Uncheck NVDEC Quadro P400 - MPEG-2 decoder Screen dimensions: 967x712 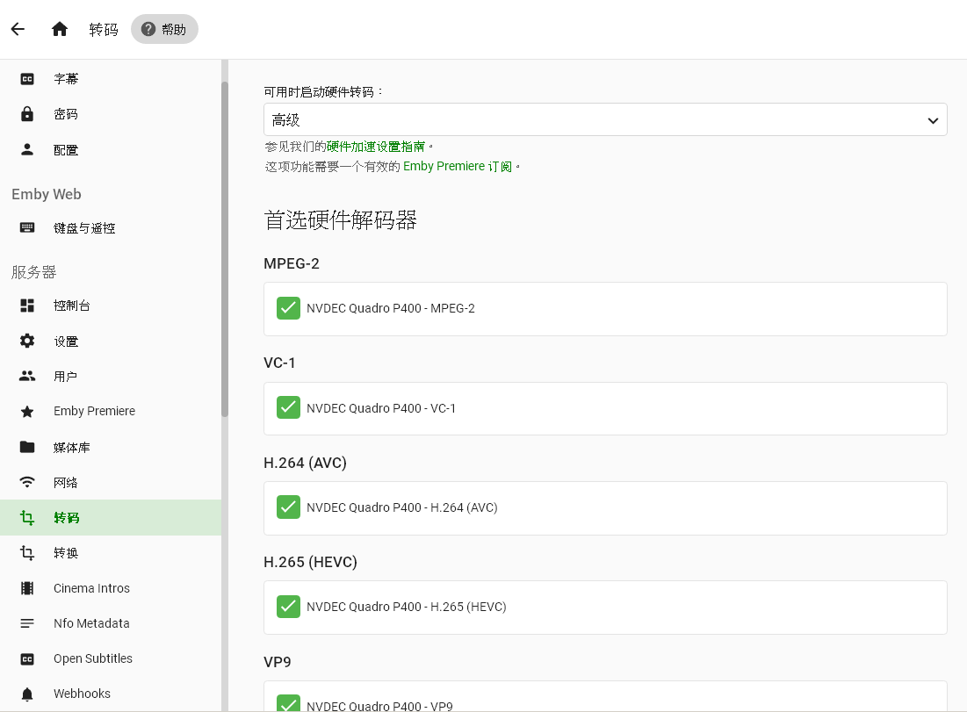point(288,308)
